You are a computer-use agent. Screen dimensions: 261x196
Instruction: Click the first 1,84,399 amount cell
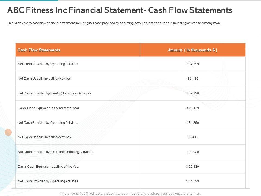[192, 64]
